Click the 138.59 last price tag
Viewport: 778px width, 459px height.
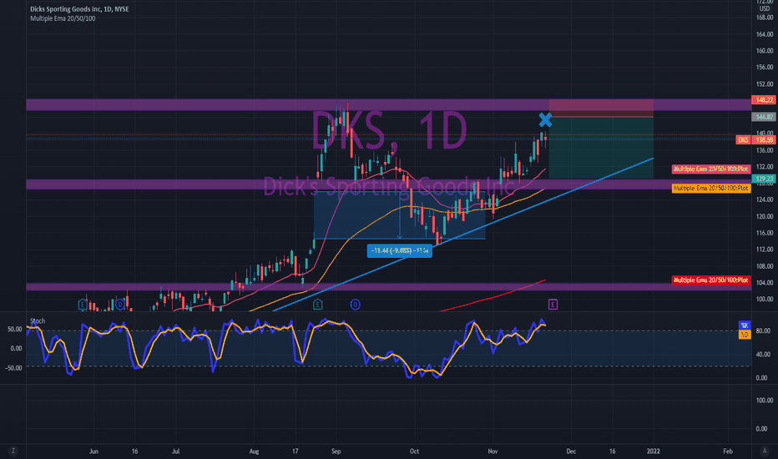click(x=764, y=140)
